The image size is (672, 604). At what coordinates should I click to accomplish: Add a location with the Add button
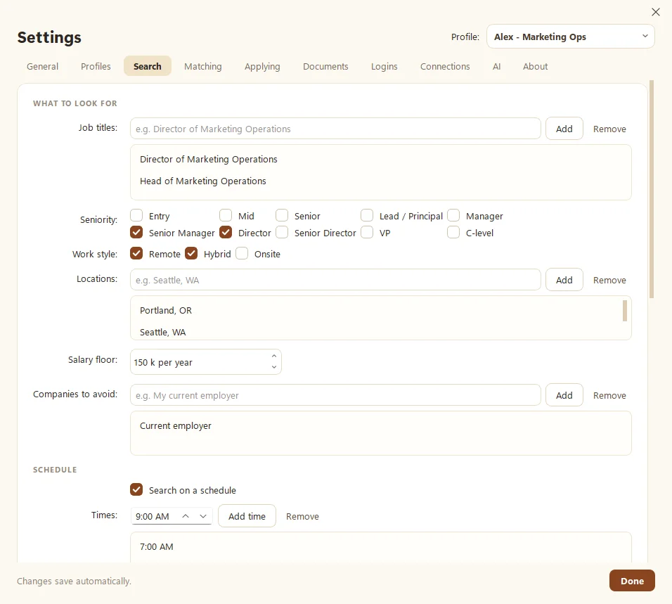564,280
